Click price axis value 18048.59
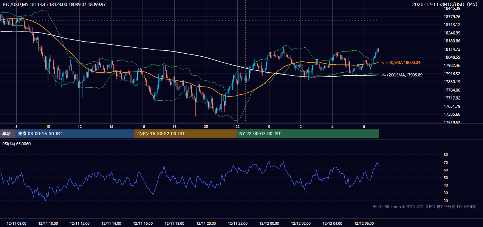Image resolution: width=483 pixels, height=227 pixels. click(452, 57)
